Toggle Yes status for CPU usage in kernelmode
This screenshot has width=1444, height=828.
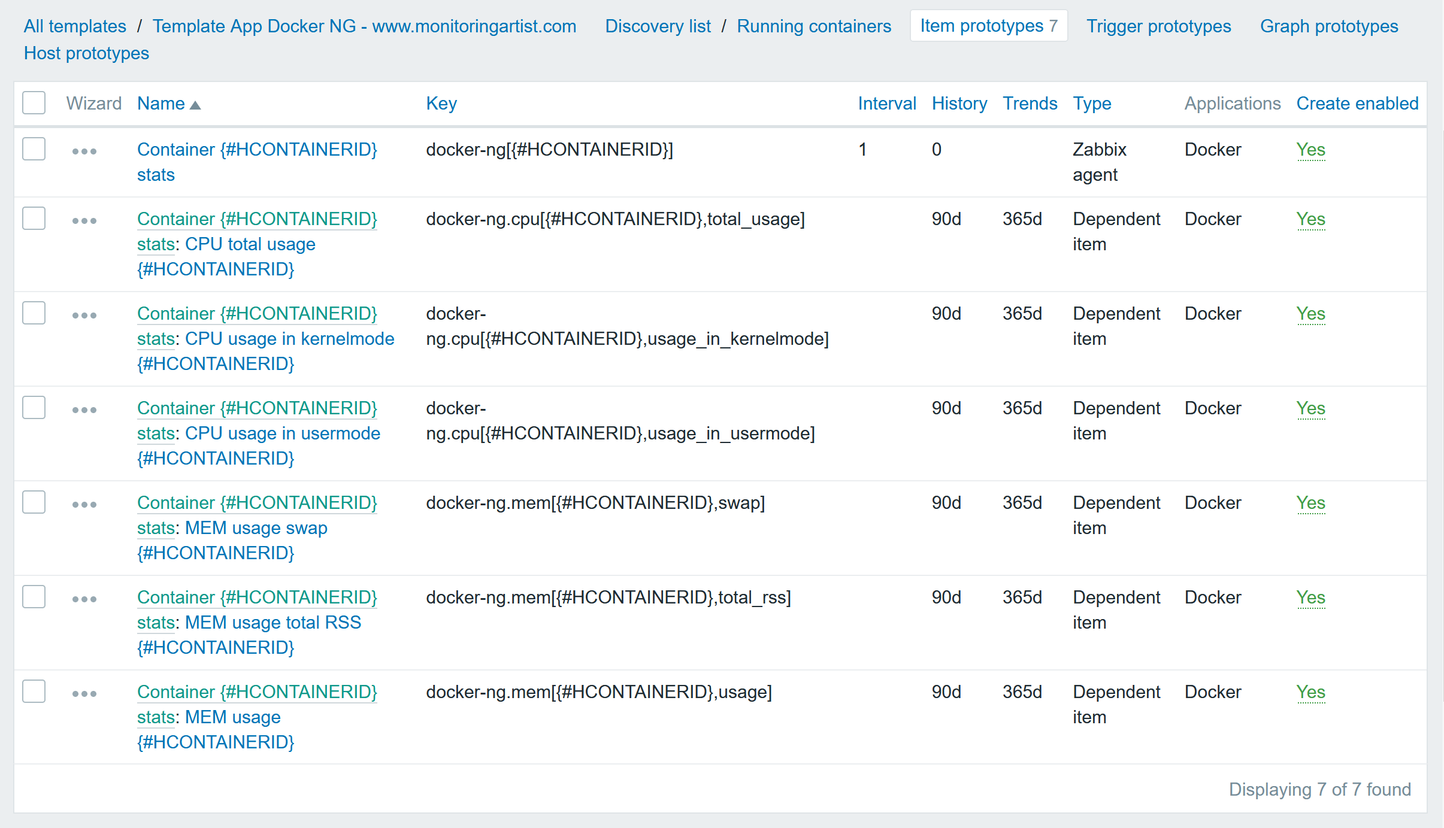coord(1310,313)
